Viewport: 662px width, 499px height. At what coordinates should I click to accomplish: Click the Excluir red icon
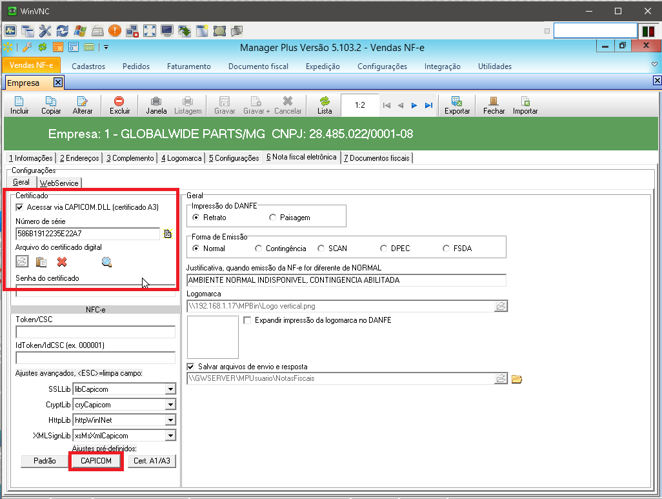(x=119, y=101)
